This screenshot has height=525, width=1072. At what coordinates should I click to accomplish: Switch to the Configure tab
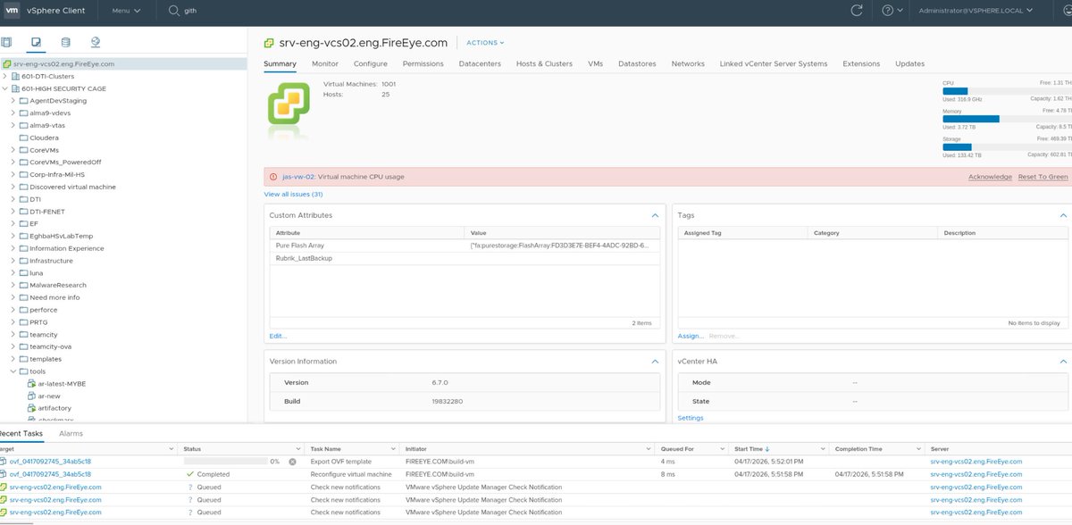[x=371, y=63]
